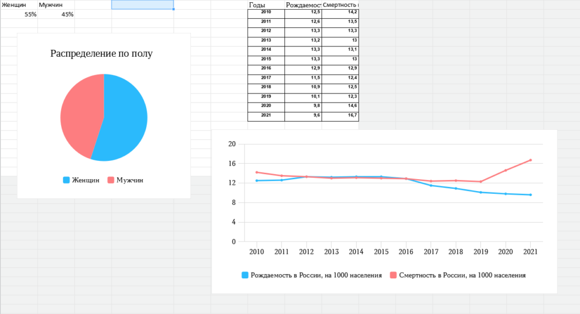Click the table cell with value 16,7
This screenshot has height=314, width=580.
tap(340, 116)
